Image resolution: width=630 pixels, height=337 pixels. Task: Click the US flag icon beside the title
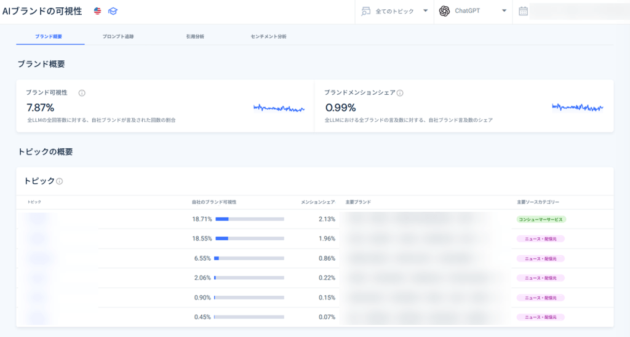coord(97,11)
